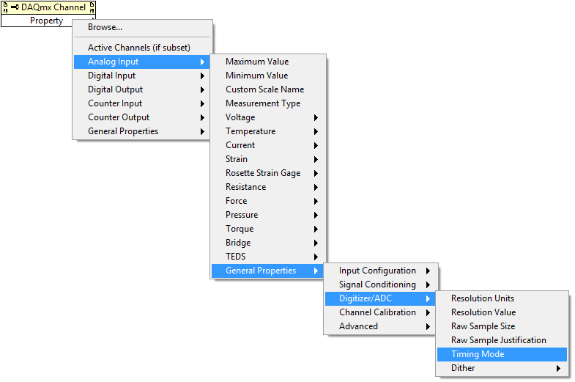Open the Digital Input submenu

tap(142, 76)
